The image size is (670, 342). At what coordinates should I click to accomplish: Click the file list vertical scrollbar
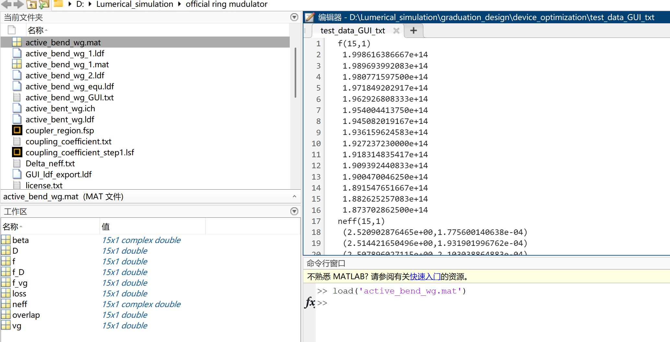(295, 73)
